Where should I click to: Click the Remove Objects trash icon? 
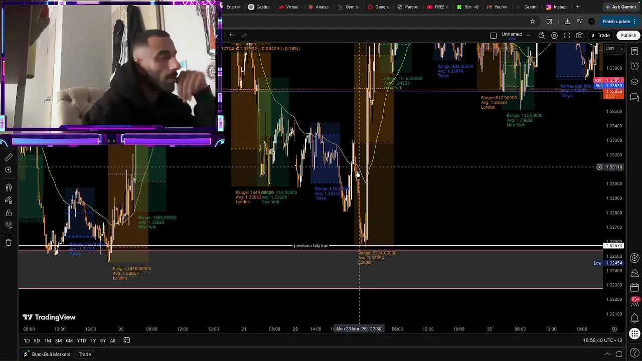(9, 242)
